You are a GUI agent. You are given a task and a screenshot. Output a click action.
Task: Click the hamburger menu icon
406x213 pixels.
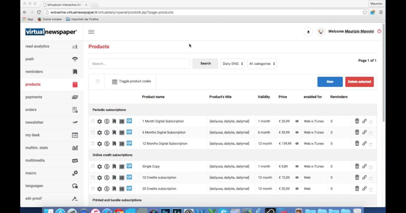91,32
